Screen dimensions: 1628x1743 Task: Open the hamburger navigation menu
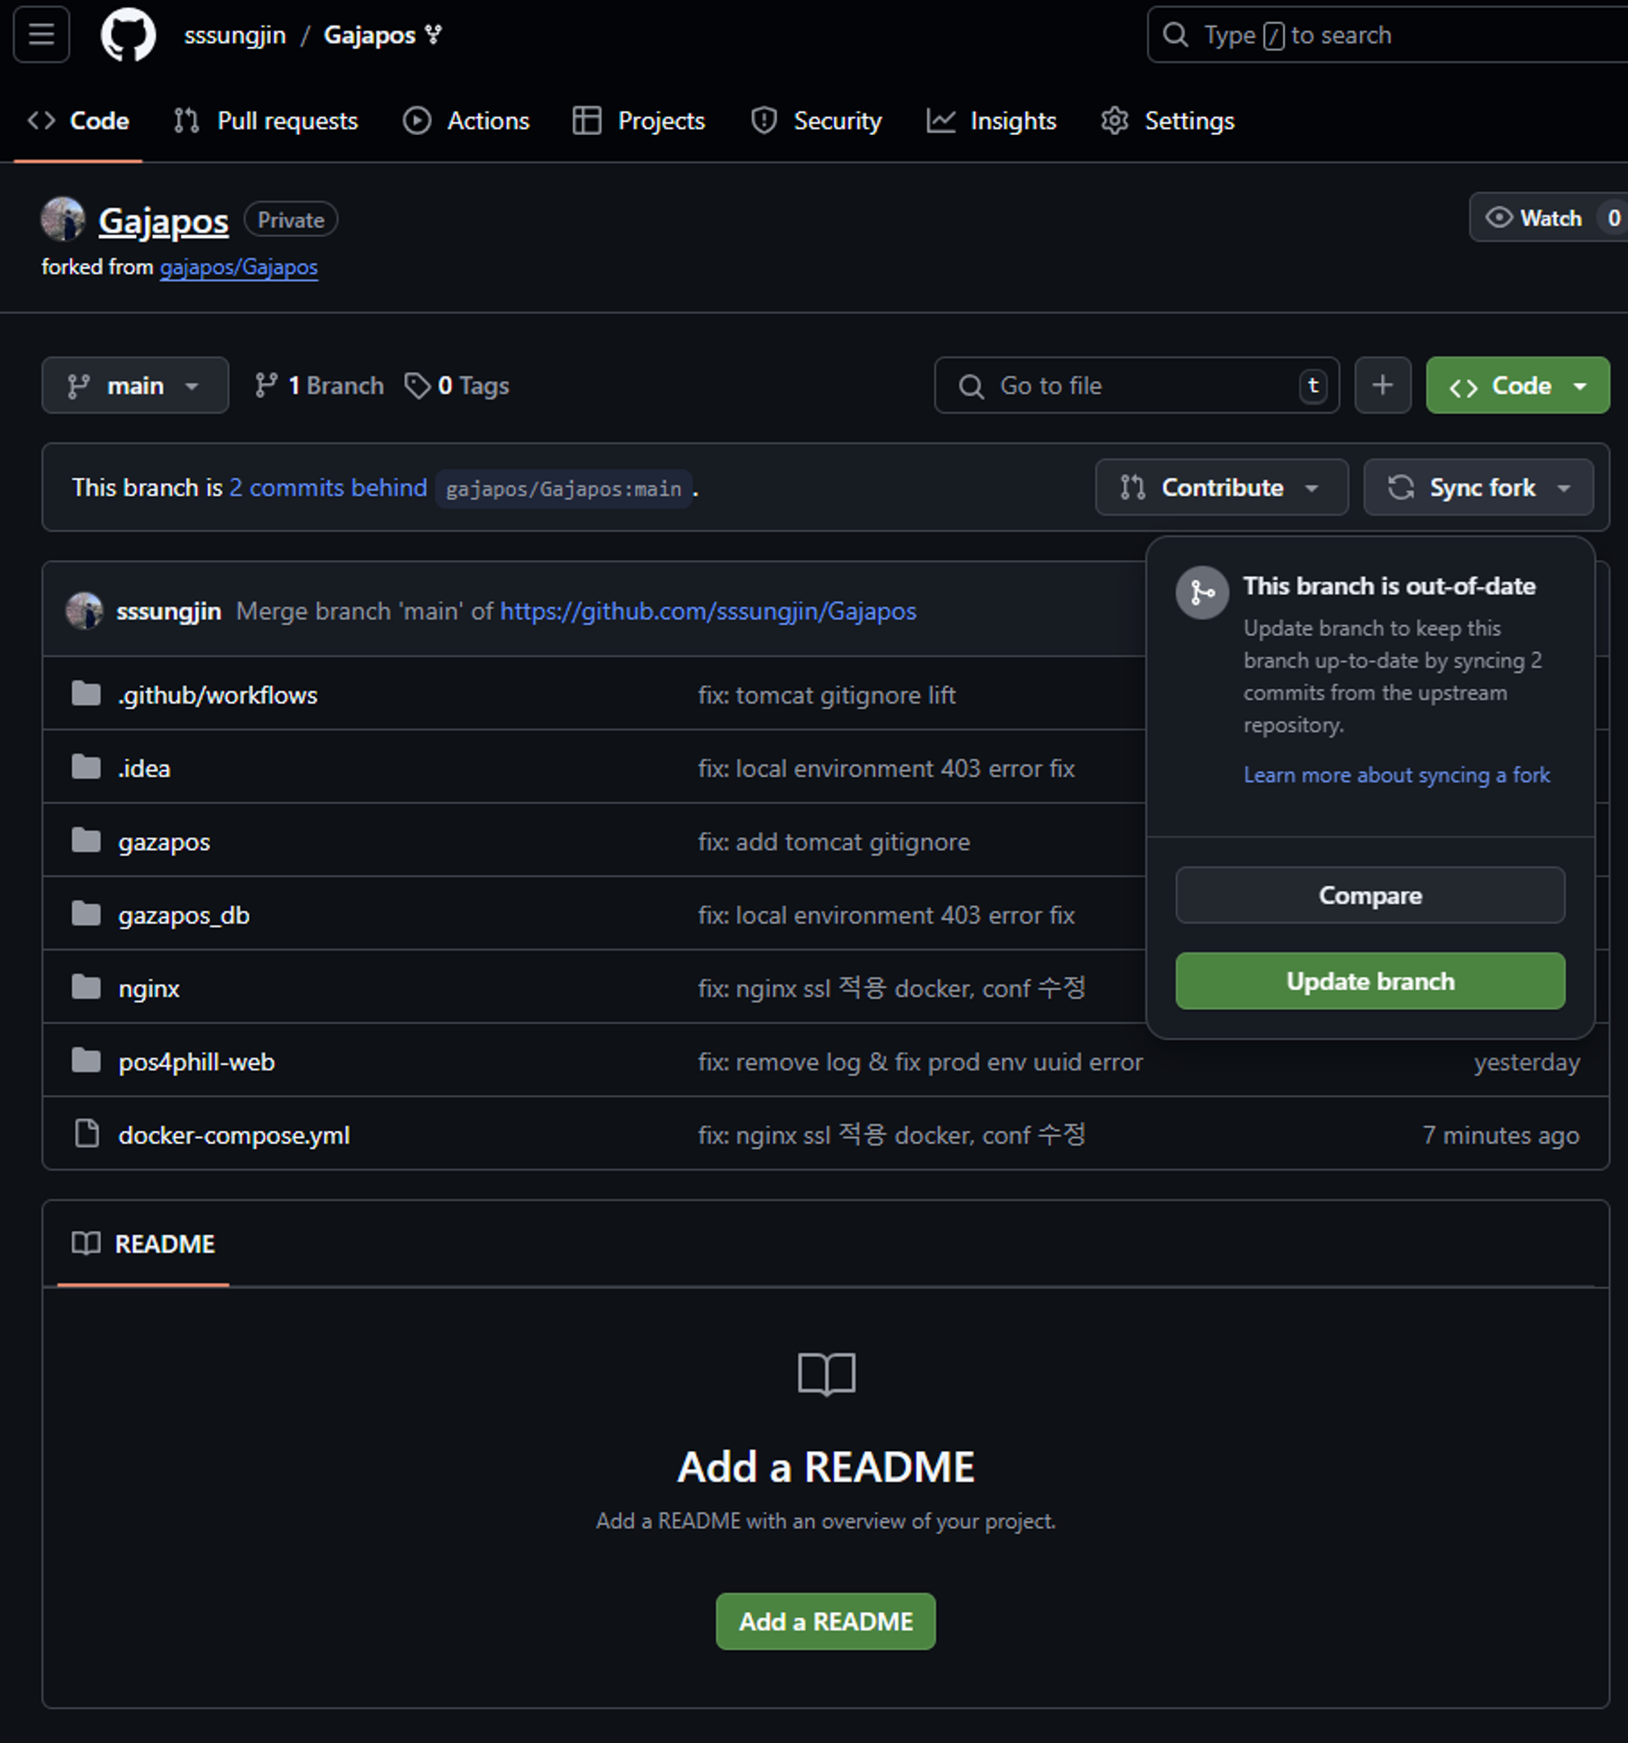click(x=42, y=35)
